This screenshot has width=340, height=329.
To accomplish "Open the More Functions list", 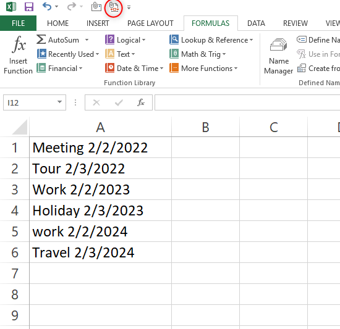I will pos(203,69).
